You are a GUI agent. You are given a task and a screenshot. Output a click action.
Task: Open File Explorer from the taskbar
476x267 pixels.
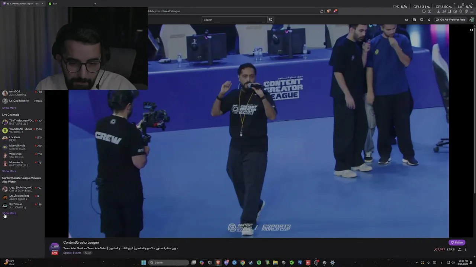point(275,263)
